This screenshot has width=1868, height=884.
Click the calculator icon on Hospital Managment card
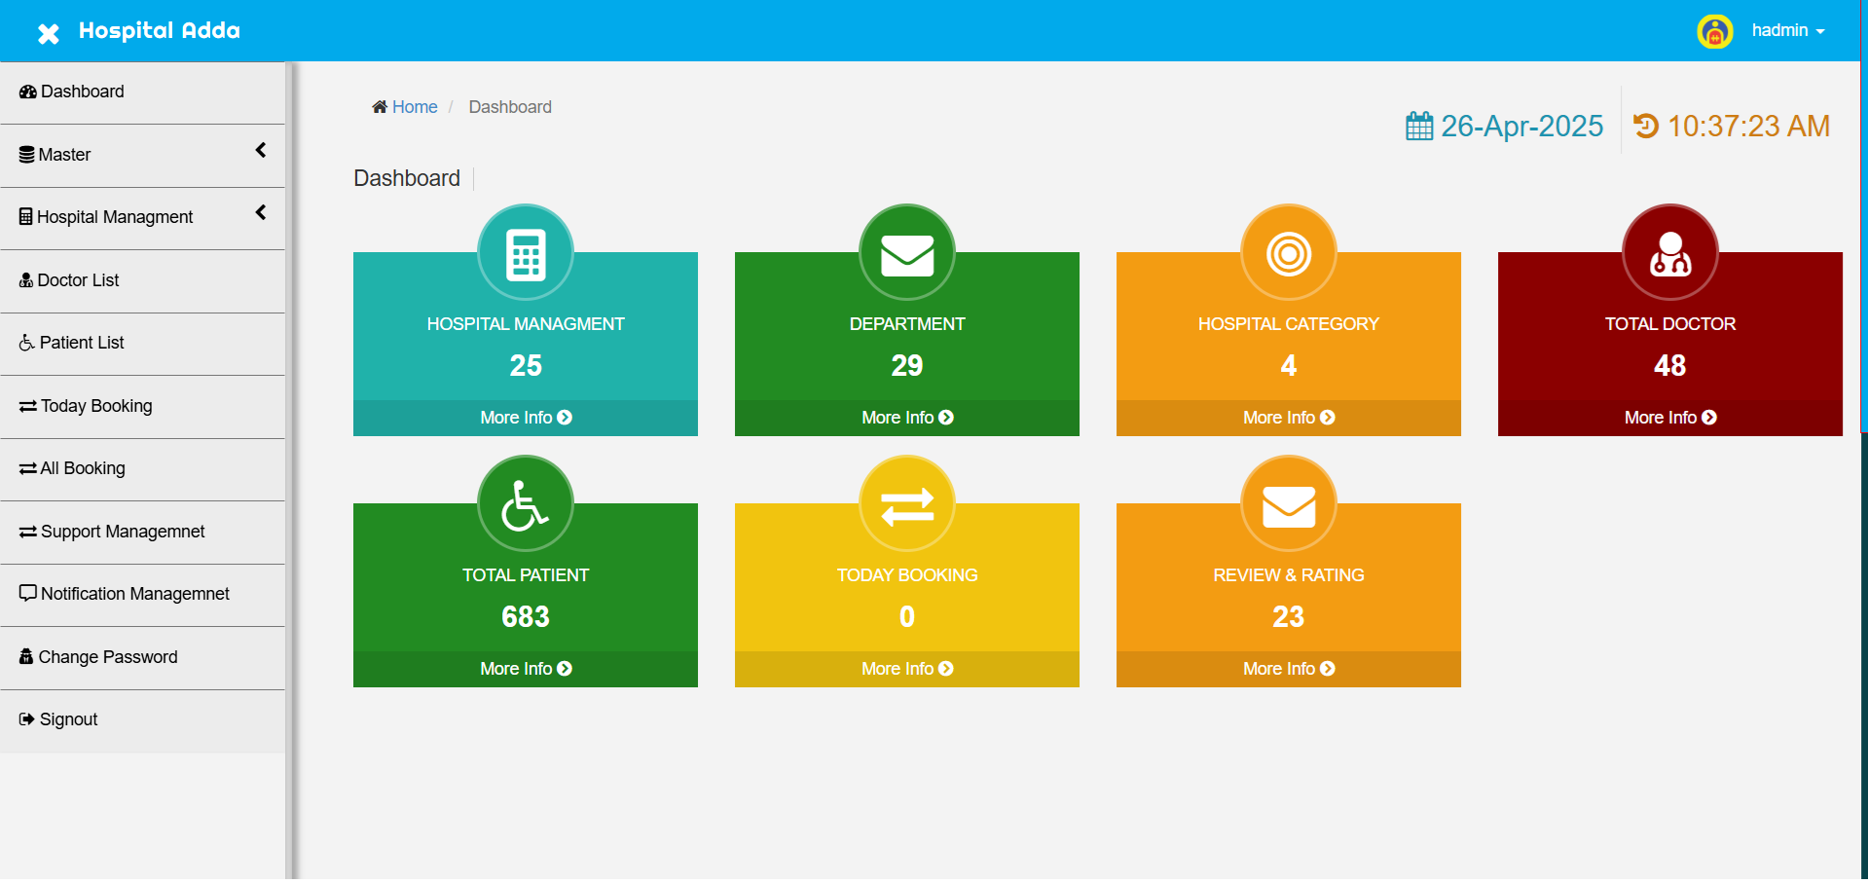click(x=526, y=253)
